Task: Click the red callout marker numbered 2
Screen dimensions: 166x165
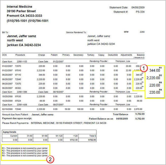Action: 50,160
